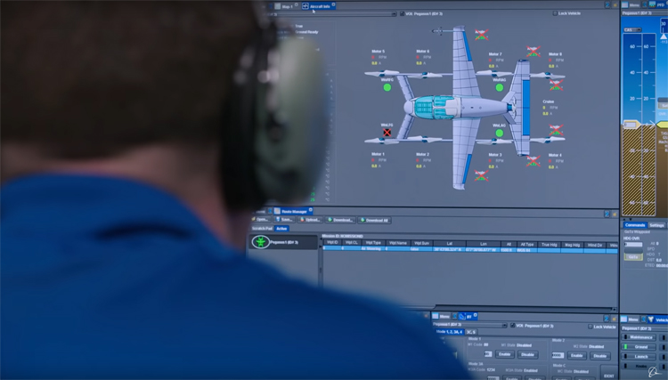Select Motor 4 readout

tap(555, 161)
